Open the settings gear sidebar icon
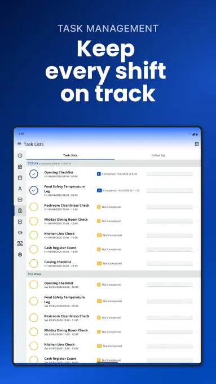This screenshot has width=216, height=384. [20, 255]
